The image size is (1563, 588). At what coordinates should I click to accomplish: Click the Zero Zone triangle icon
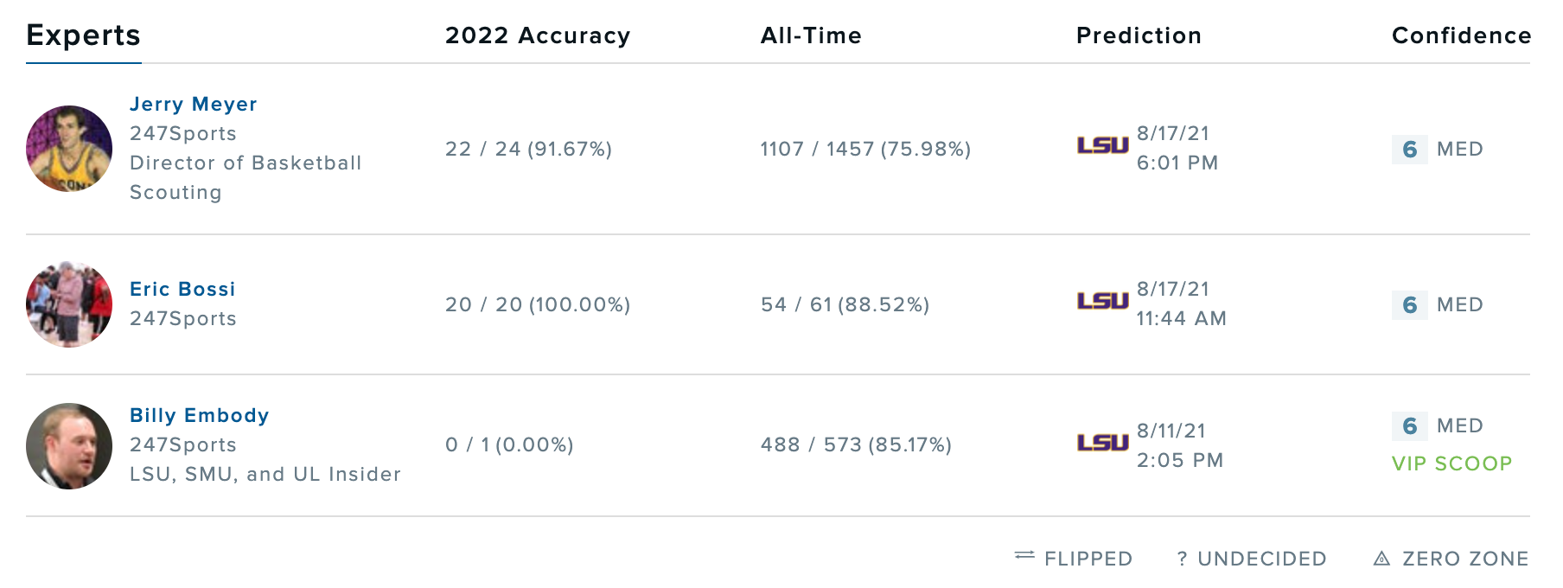(x=1381, y=559)
